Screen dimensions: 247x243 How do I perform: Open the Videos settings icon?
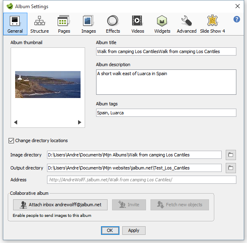(137, 24)
